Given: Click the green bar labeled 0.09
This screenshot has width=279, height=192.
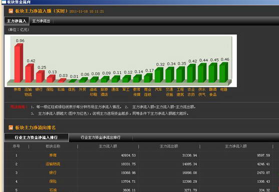Looking at the screenshot, I should pos(105,79).
